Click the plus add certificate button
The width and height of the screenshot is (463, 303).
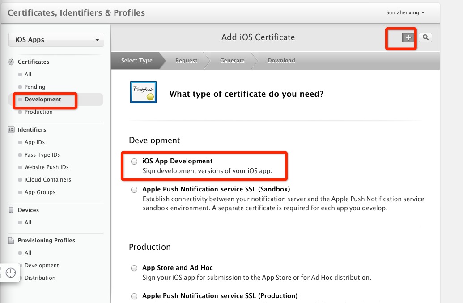408,37
